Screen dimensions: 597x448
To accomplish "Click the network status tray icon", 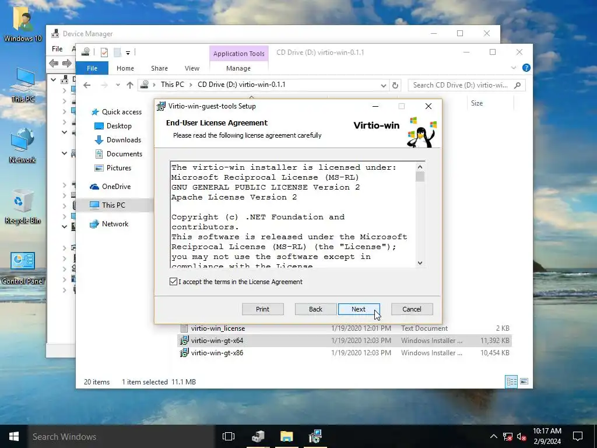I will pyautogui.click(x=508, y=436).
